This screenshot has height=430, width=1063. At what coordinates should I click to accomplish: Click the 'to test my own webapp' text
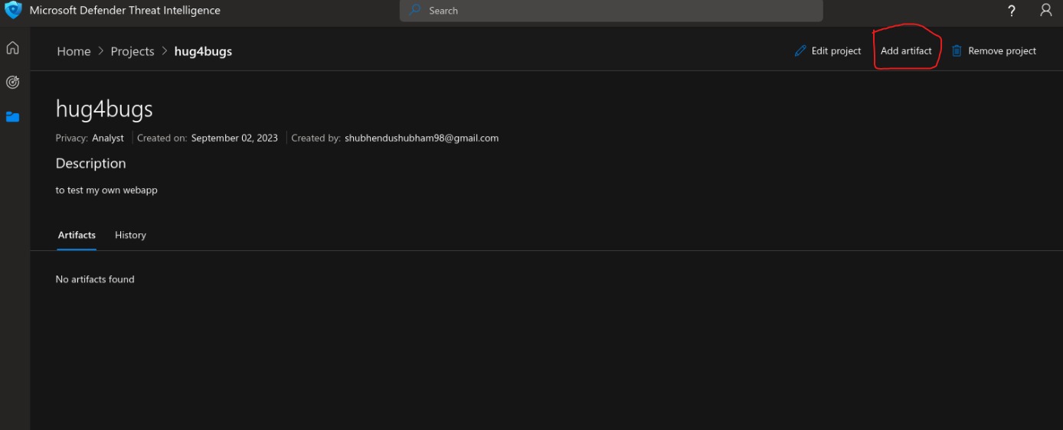(x=106, y=191)
